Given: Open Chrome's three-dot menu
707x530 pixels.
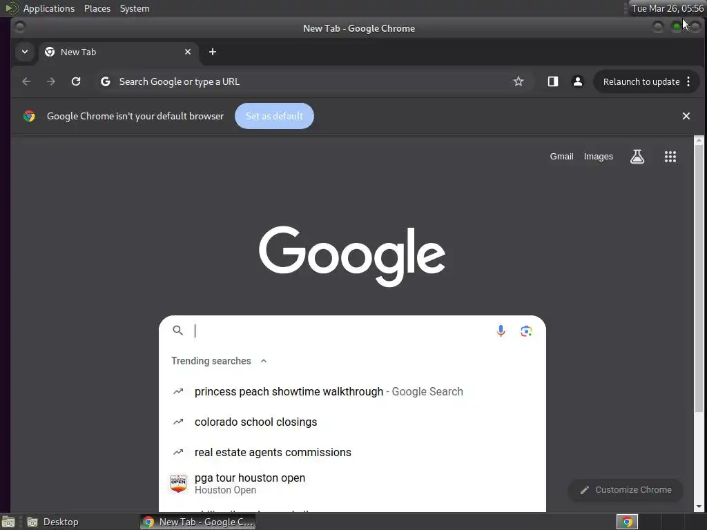Looking at the screenshot, I should point(688,81).
